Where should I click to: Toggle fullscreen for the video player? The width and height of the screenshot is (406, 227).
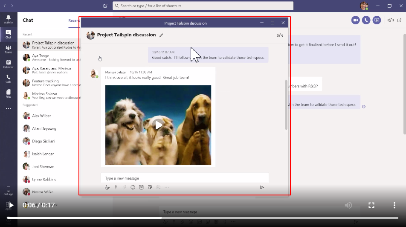click(x=371, y=205)
